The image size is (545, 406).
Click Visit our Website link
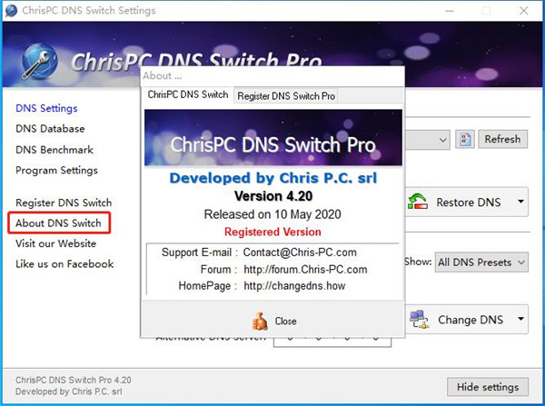pyautogui.click(x=56, y=243)
